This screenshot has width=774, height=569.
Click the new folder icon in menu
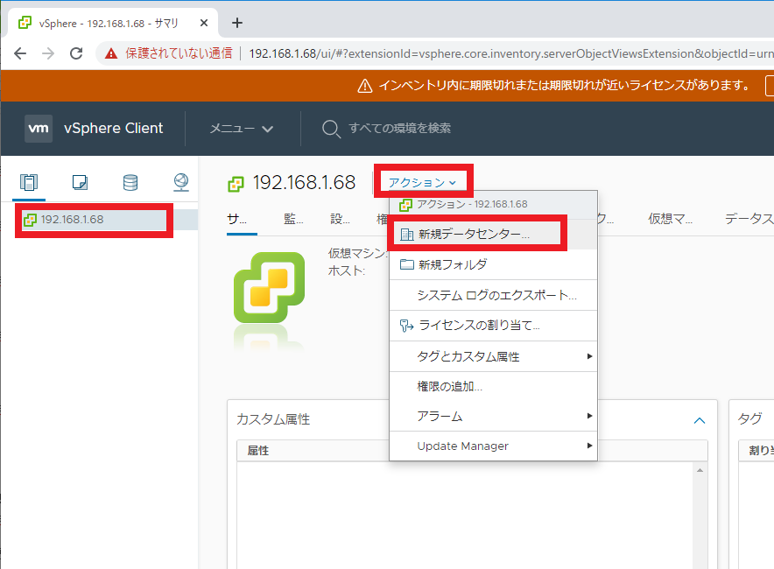coord(407,264)
